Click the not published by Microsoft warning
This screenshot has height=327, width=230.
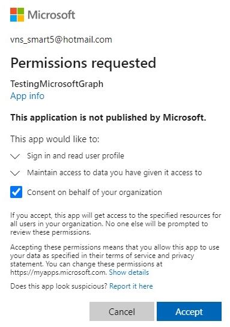tap(108, 118)
